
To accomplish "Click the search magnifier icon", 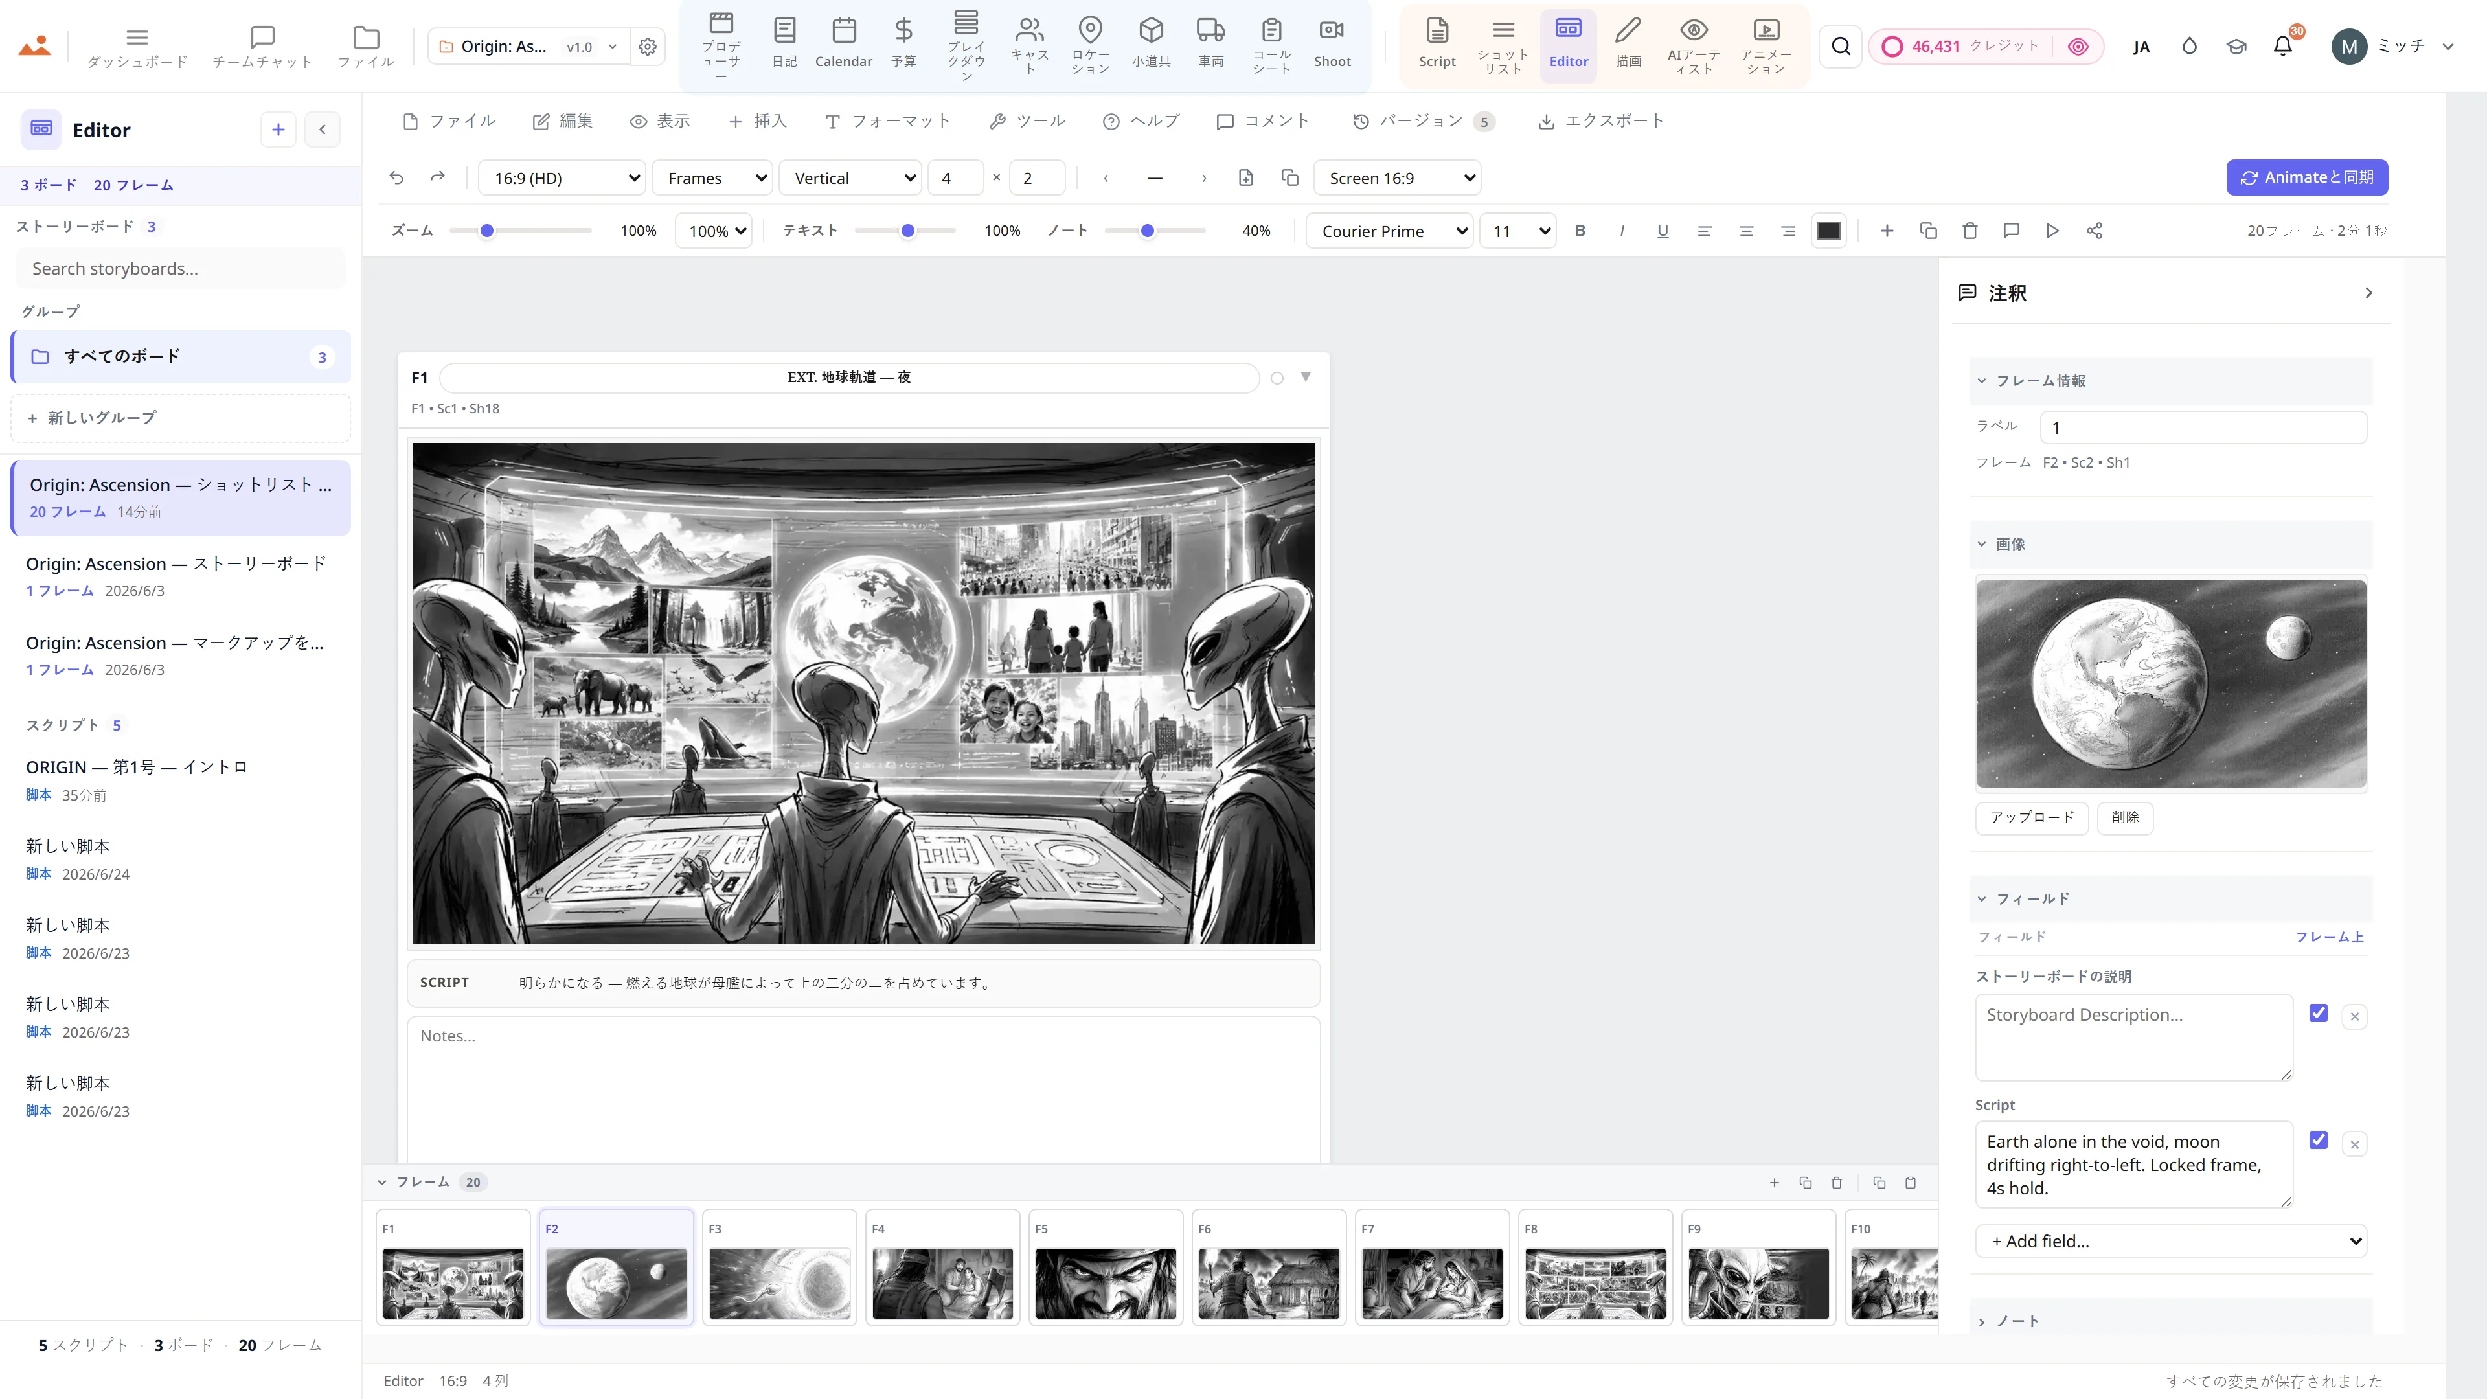I will click(x=1841, y=47).
